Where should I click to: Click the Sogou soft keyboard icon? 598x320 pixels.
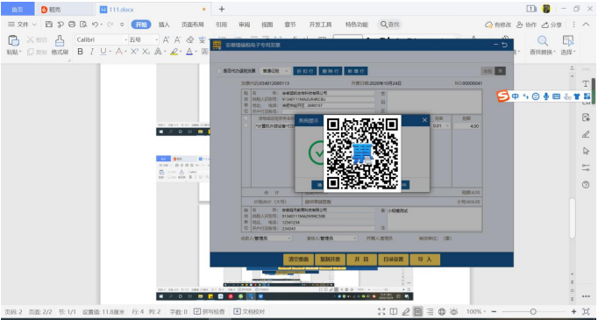point(557,96)
